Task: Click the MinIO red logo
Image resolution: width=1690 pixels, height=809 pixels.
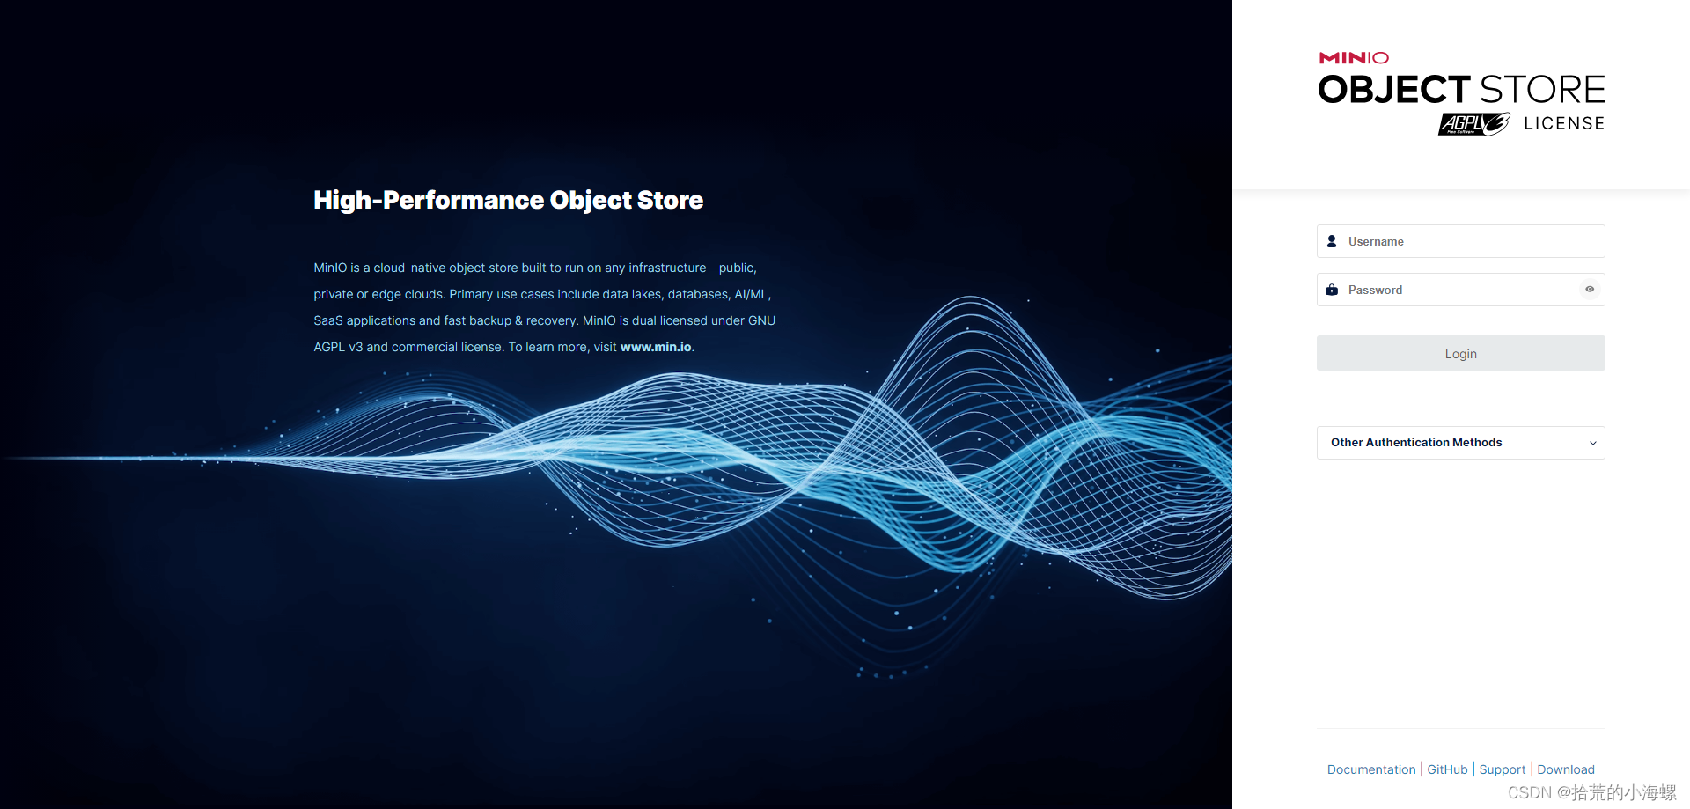Action: point(1354,58)
